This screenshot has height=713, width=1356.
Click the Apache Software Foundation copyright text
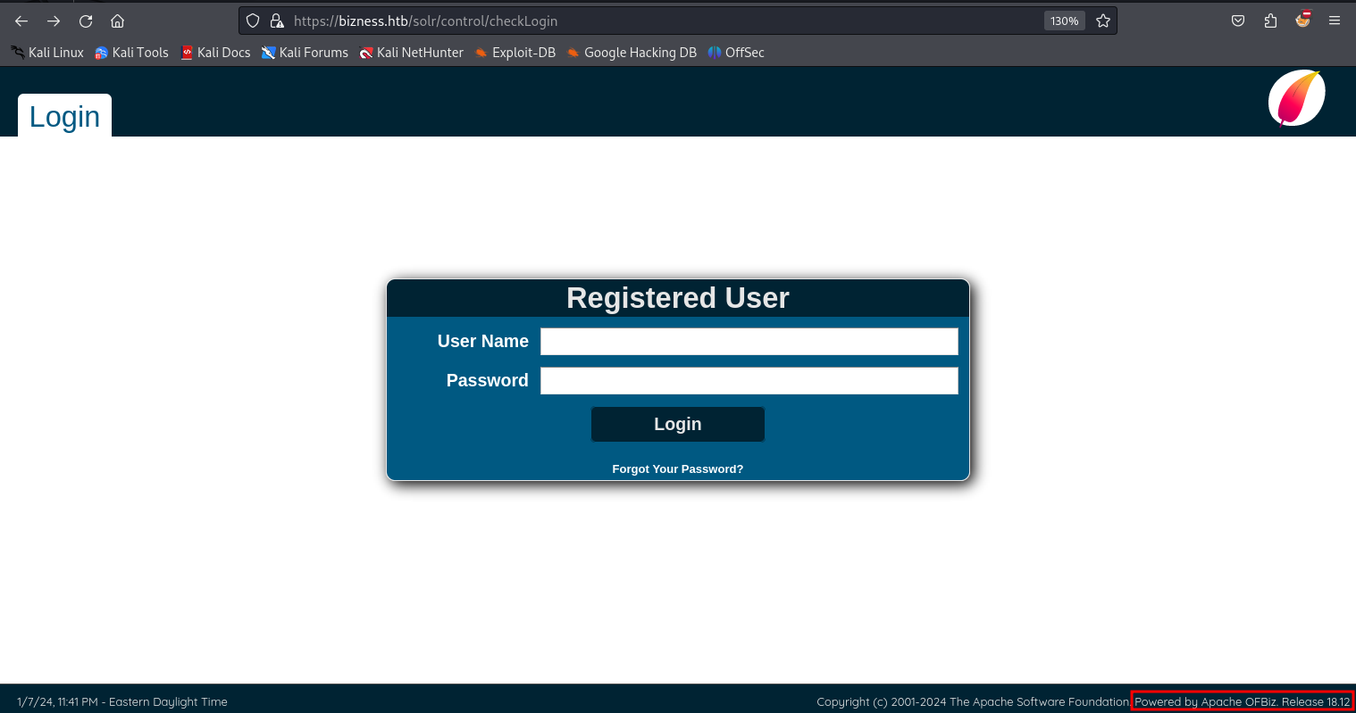coord(973,701)
